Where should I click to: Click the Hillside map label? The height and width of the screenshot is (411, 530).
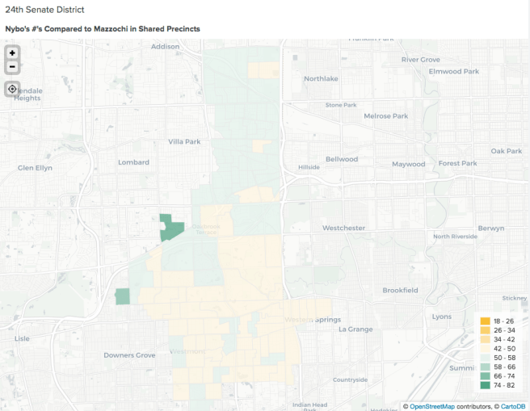[x=309, y=167]
